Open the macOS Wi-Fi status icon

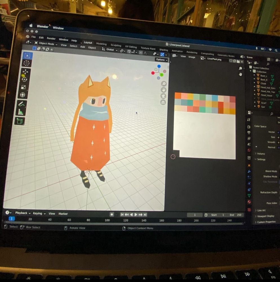pyautogui.click(x=270, y=50)
